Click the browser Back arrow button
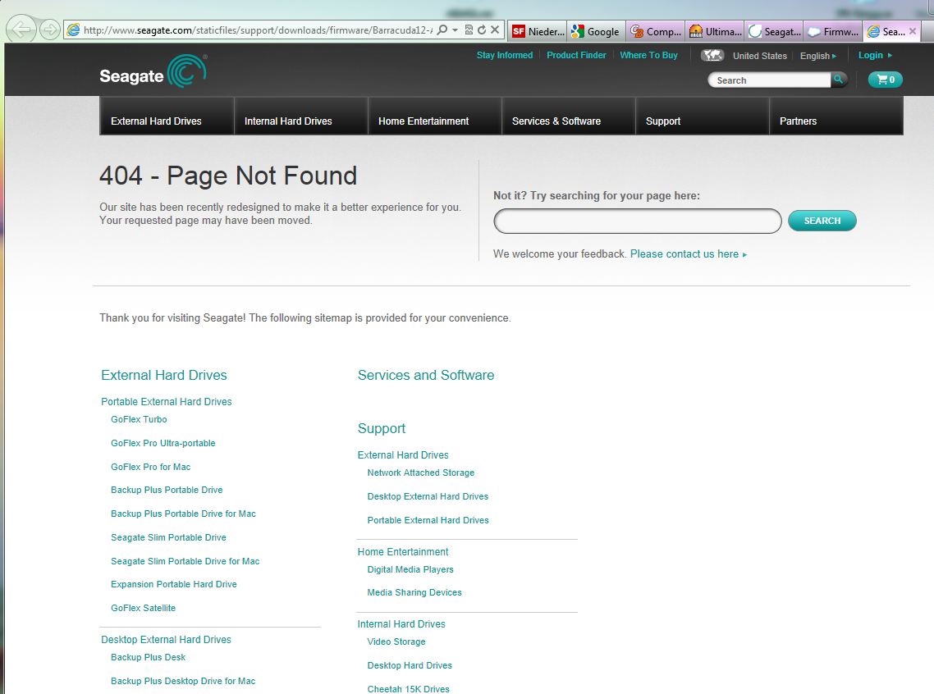934x694 pixels. pyautogui.click(x=22, y=30)
